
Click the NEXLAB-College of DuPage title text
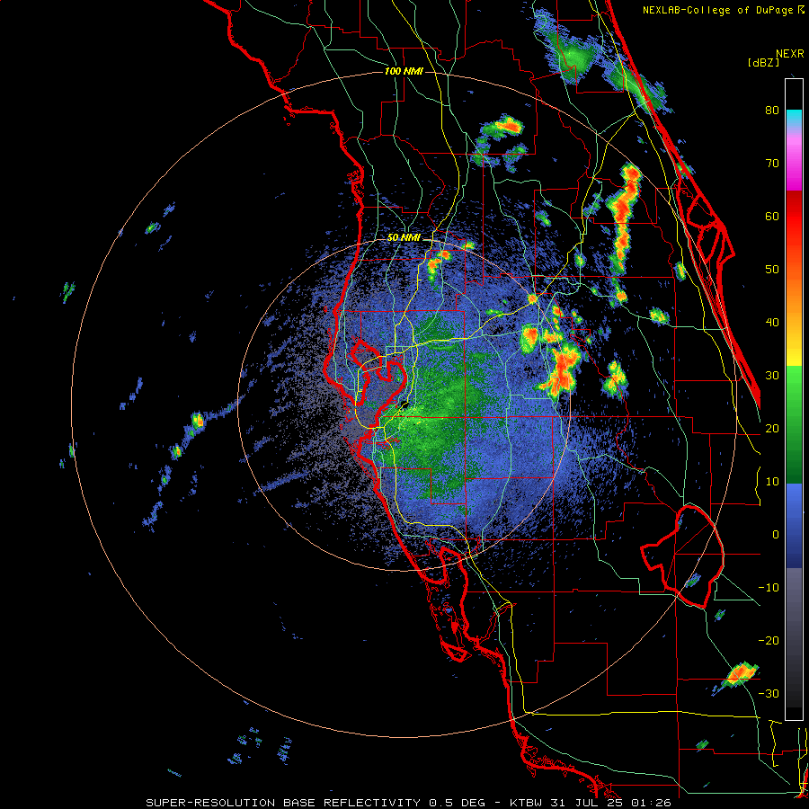717,10
